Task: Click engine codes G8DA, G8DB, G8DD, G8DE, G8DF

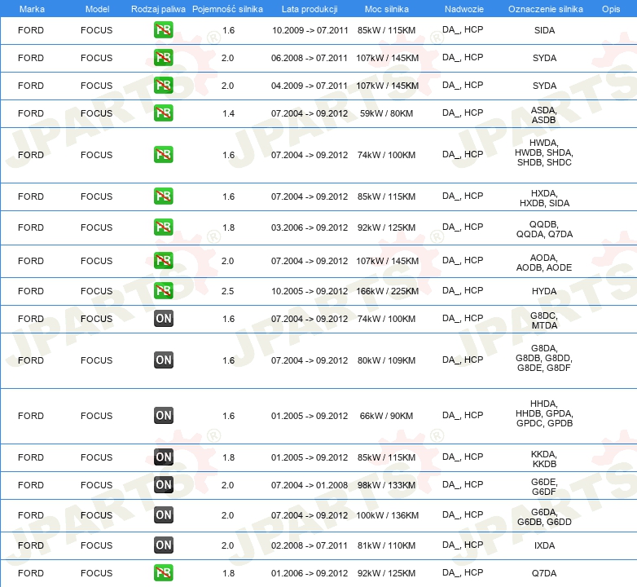Action: [x=544, y=358]
